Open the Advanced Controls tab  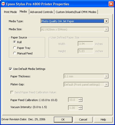41,12
